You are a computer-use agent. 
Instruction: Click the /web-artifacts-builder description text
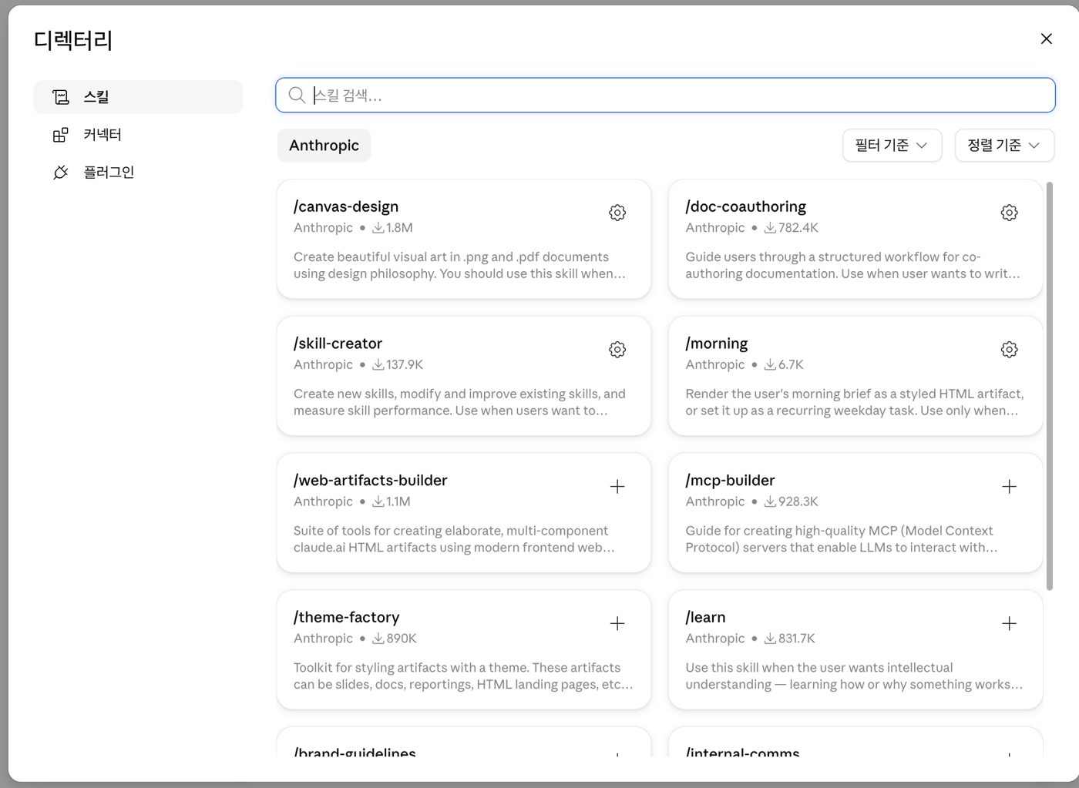coord(454,540)
